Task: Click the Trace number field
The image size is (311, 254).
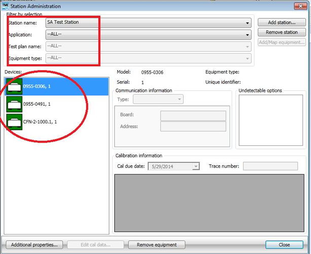Action: point(270,166)
